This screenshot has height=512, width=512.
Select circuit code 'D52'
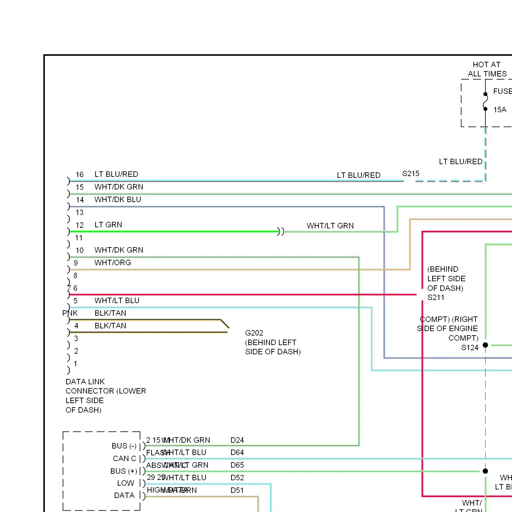click(x=237, y=478)
